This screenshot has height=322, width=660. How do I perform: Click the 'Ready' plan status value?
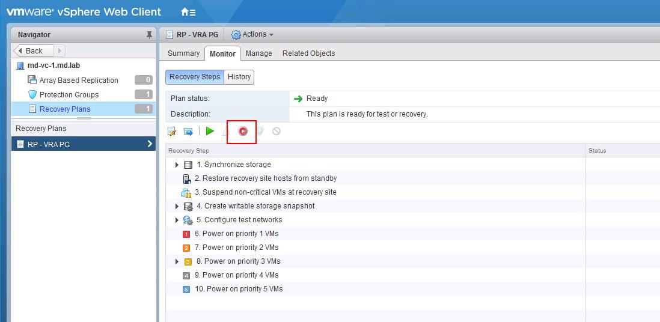[317, 99]
